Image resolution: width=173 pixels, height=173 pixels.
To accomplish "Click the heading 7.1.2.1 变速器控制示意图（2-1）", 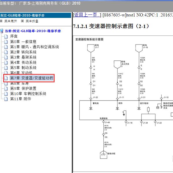I will pos(111,26).
